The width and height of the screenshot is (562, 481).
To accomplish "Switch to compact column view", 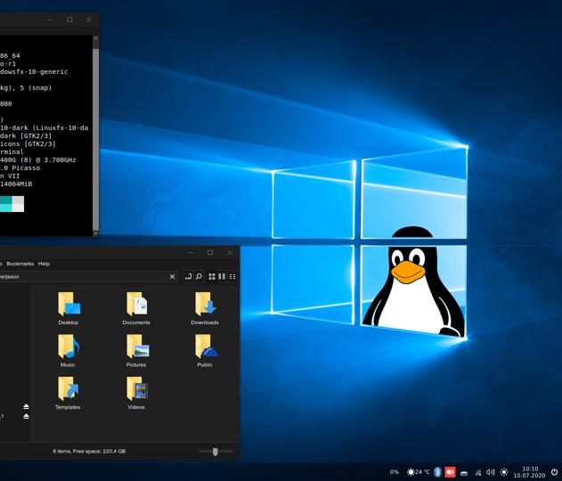I will click(222, 277).
